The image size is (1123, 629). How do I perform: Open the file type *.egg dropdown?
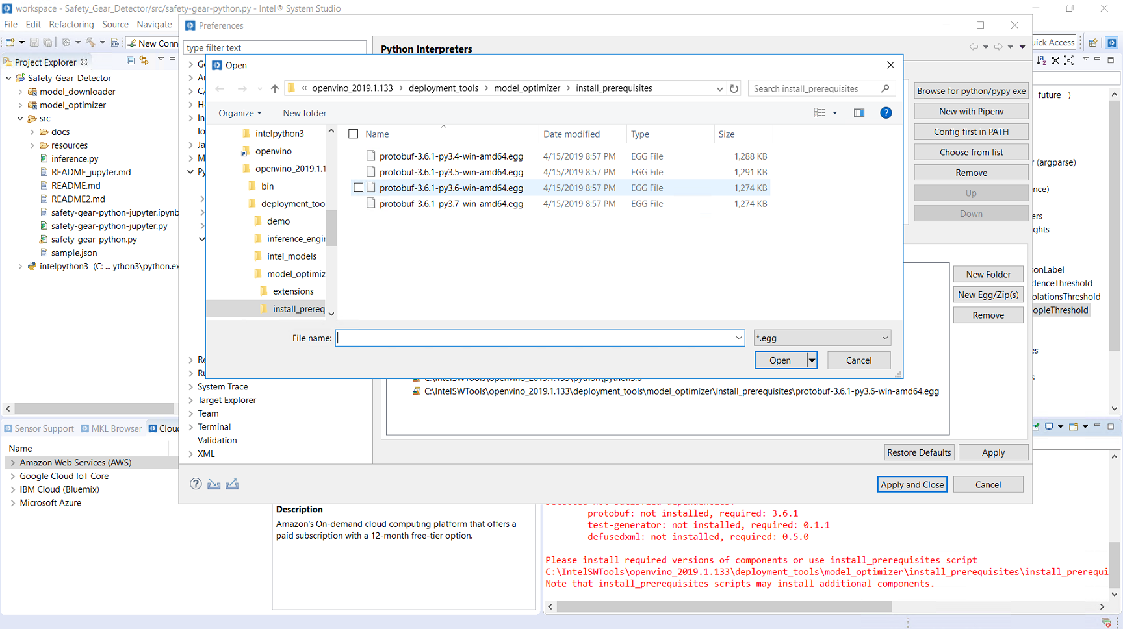point(822,338)
